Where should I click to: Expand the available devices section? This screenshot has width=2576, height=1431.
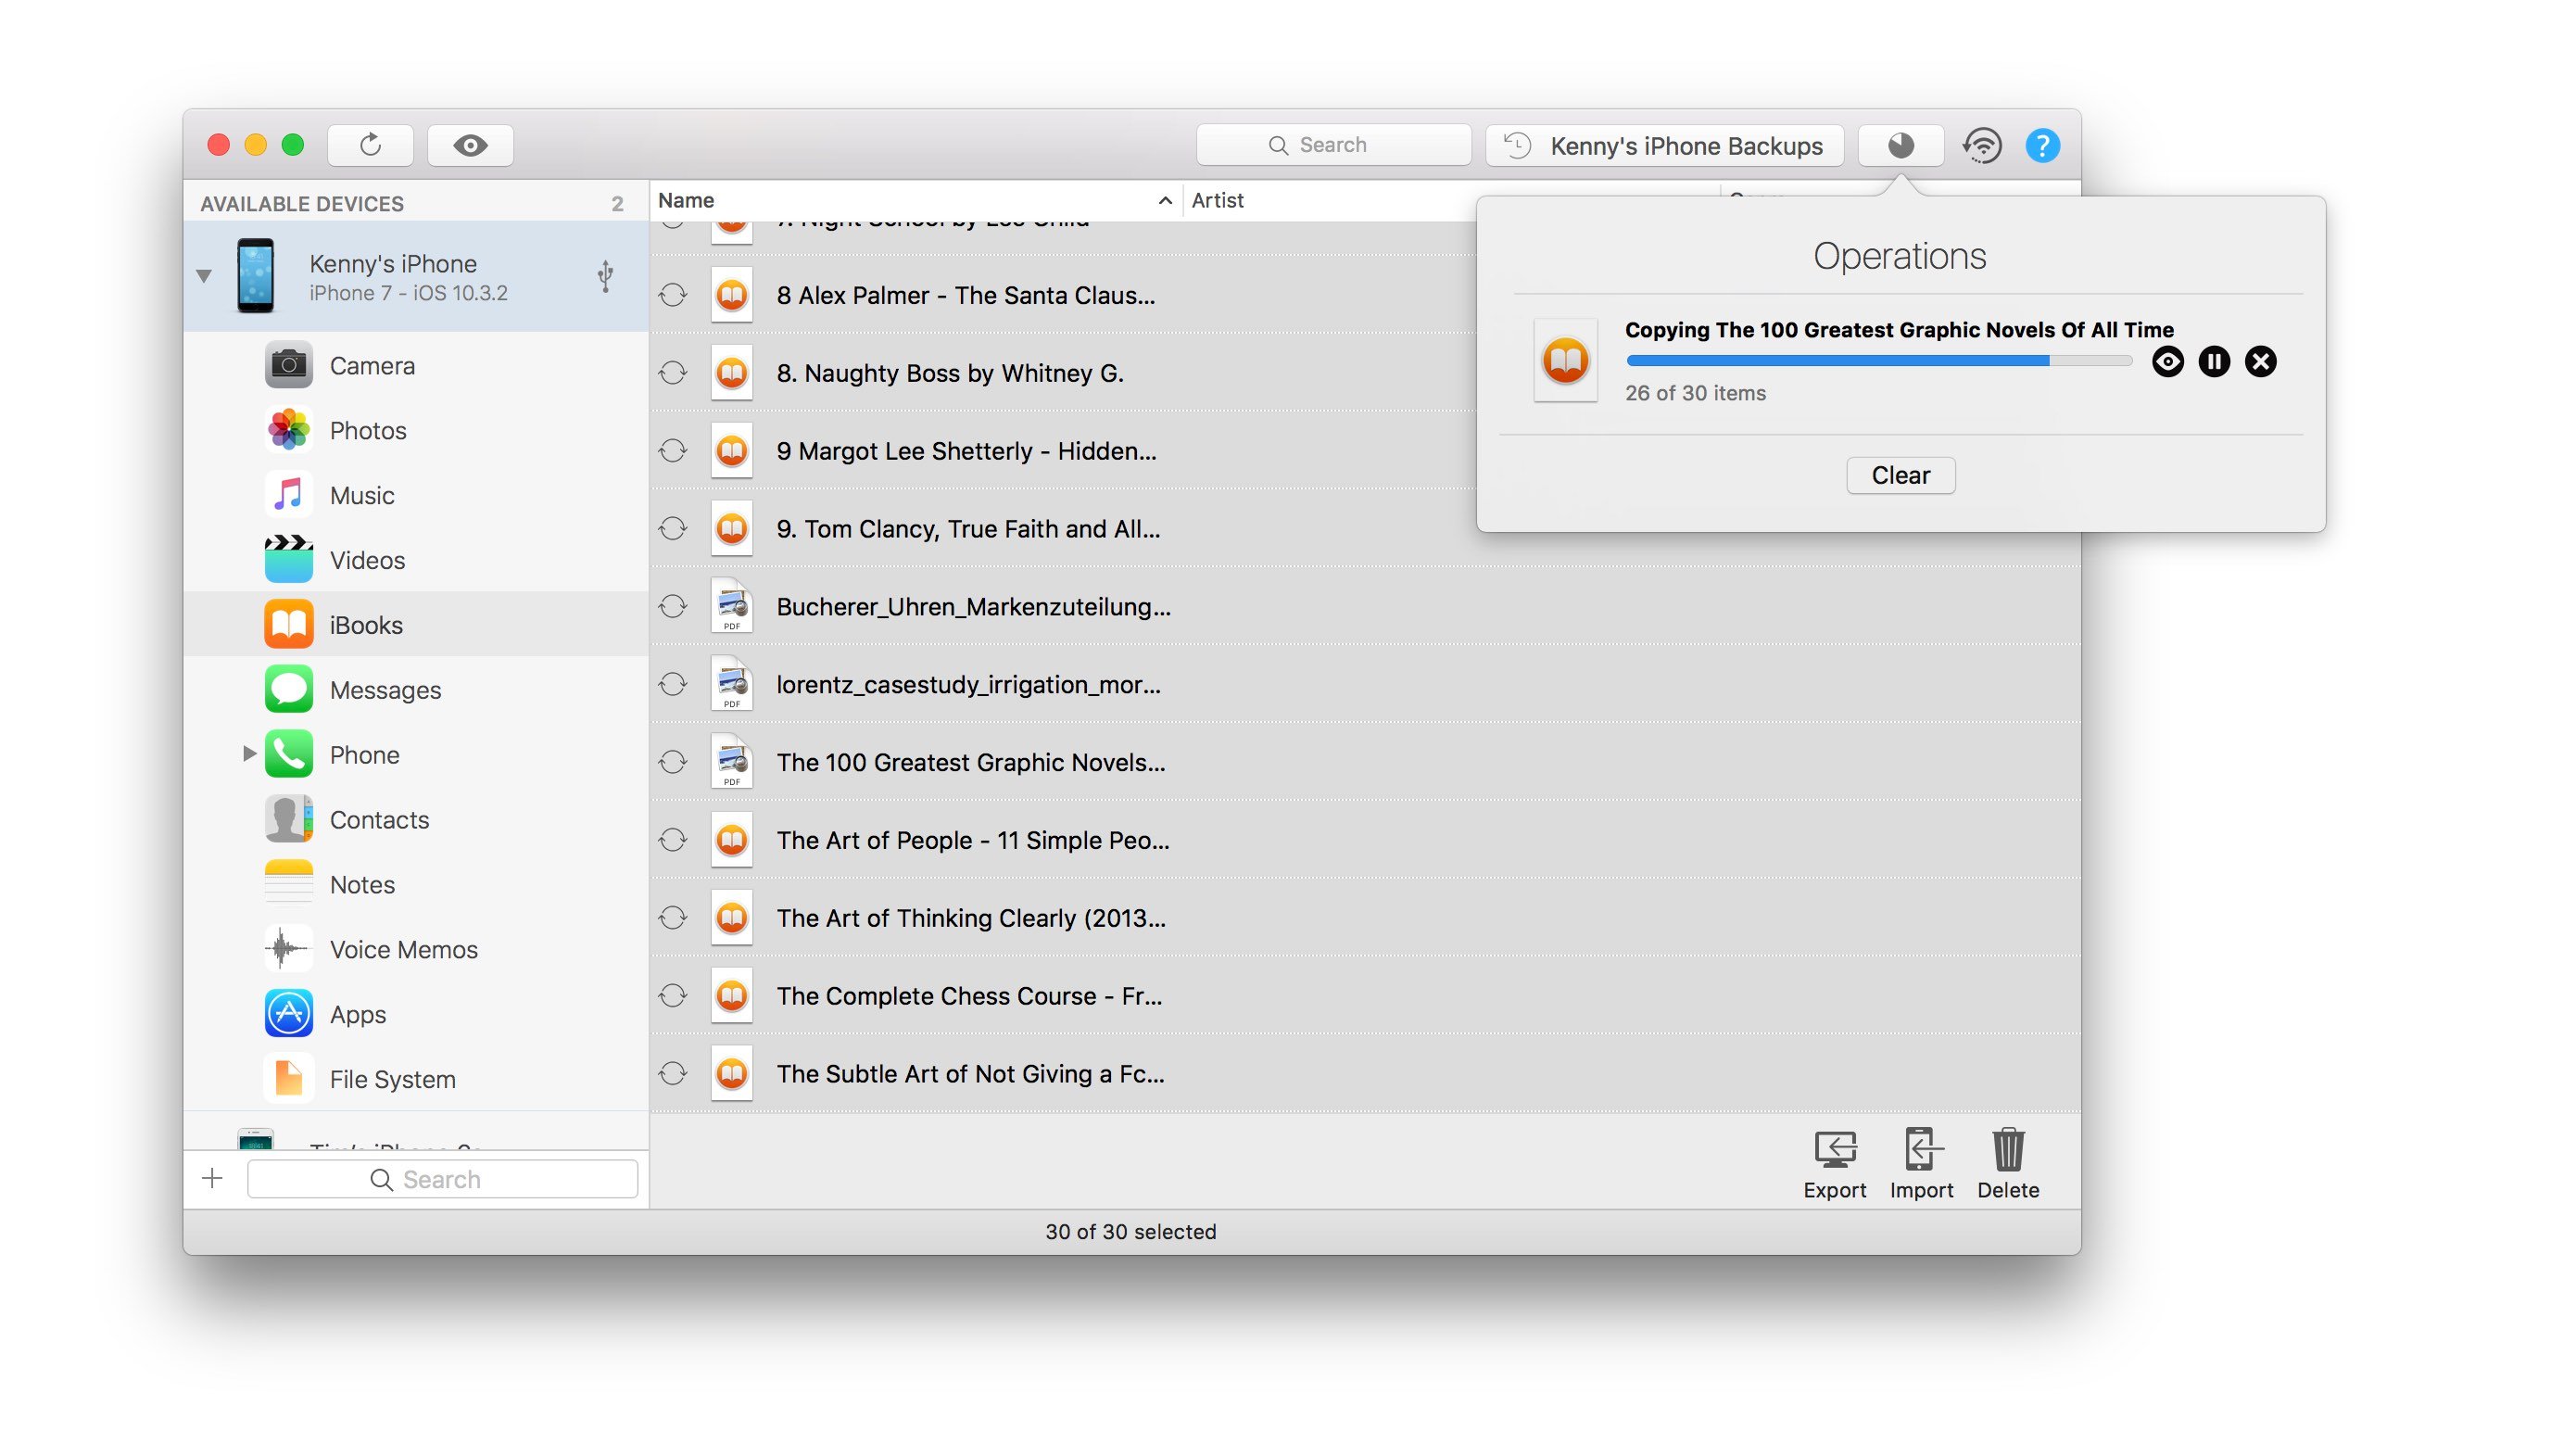click(203, 277)
